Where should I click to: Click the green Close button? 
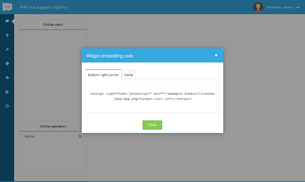[x=152, y=125]
